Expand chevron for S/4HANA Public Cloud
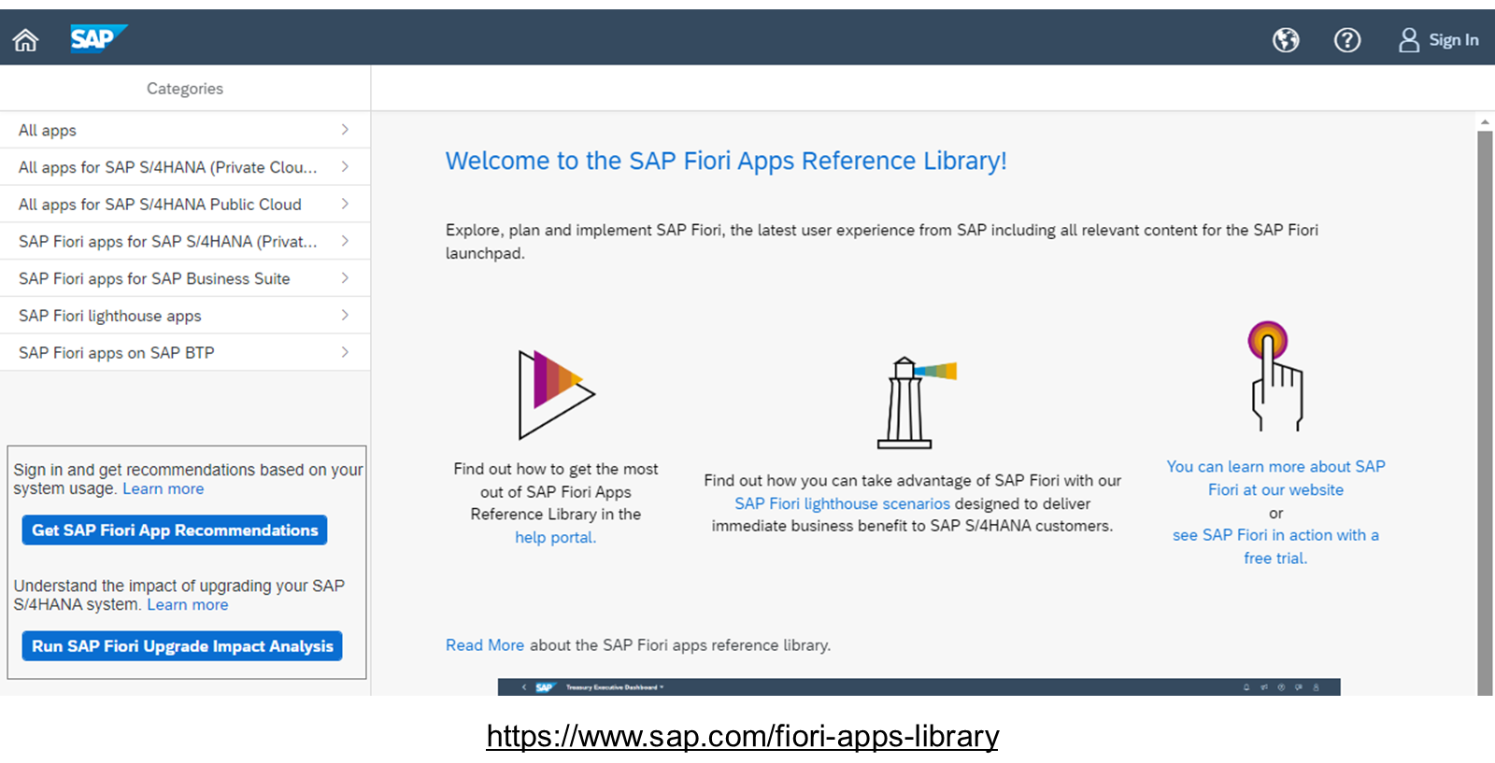This screenshot has width=1495, height=763. 345,204
